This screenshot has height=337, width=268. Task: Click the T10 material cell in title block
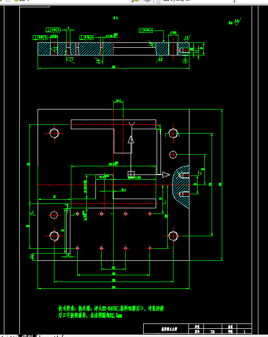pos(213,331)
